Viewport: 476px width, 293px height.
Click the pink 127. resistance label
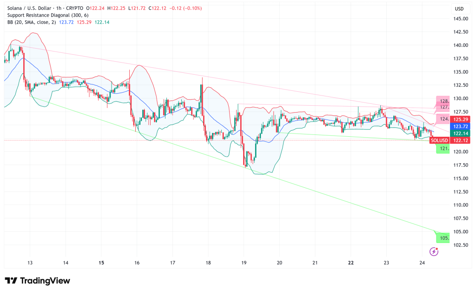tap(444, 107)
